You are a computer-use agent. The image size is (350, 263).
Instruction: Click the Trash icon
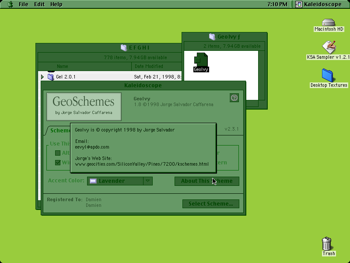click(x=327, y=244)
